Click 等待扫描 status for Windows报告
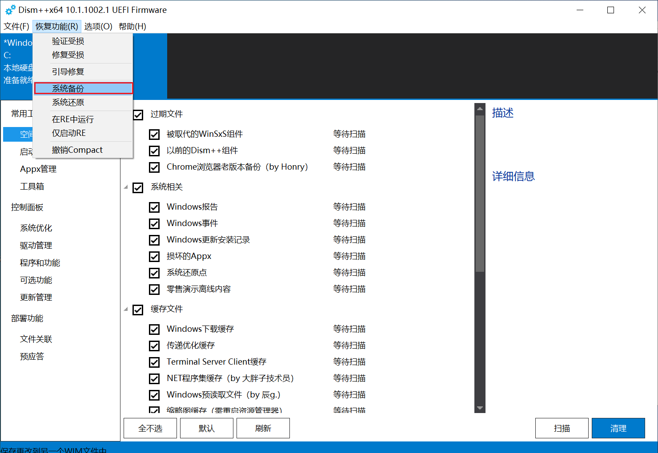658x453 pixels. click(349, 207)
